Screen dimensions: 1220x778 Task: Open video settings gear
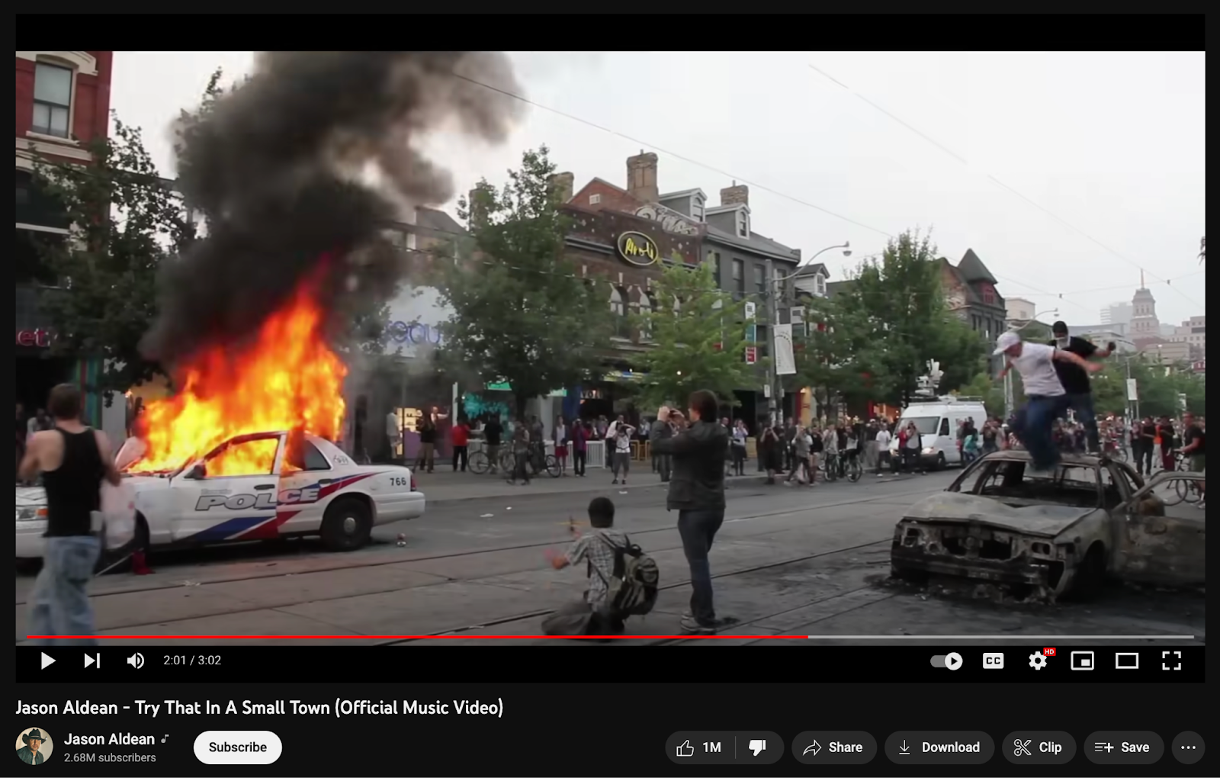click(1038, 661)
